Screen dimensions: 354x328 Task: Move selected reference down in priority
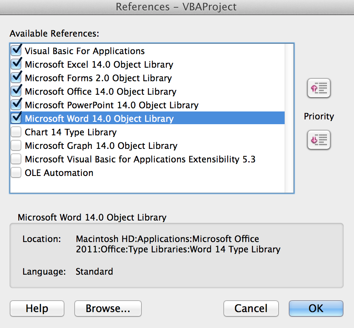point(319,140)
